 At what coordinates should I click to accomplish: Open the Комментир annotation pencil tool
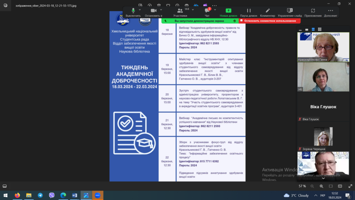(x=267, y=11)
